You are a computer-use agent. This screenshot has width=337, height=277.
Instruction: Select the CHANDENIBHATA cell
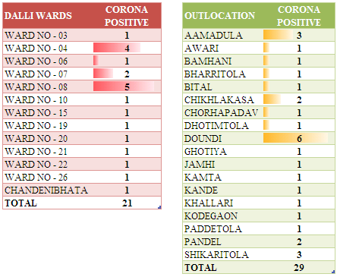(48, 190)
